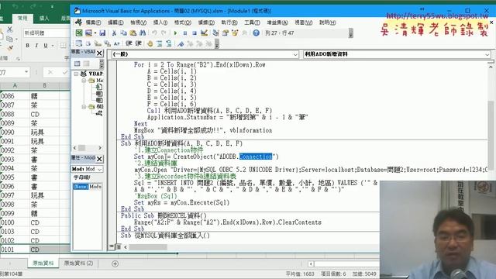The height and width of the screenshot is (279, 496).
Task: Run the macro with the green play icon
Action: [x=176, y=33]
